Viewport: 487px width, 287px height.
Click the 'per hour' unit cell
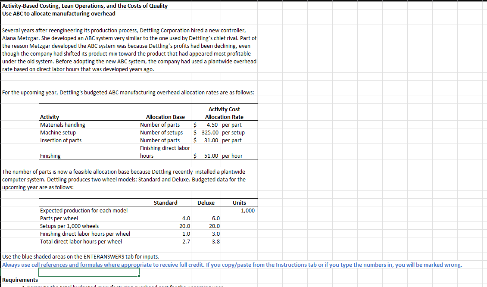(x=232, y=156)
